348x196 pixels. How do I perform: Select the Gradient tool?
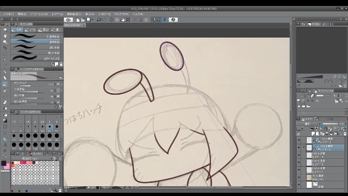(5, 121)
